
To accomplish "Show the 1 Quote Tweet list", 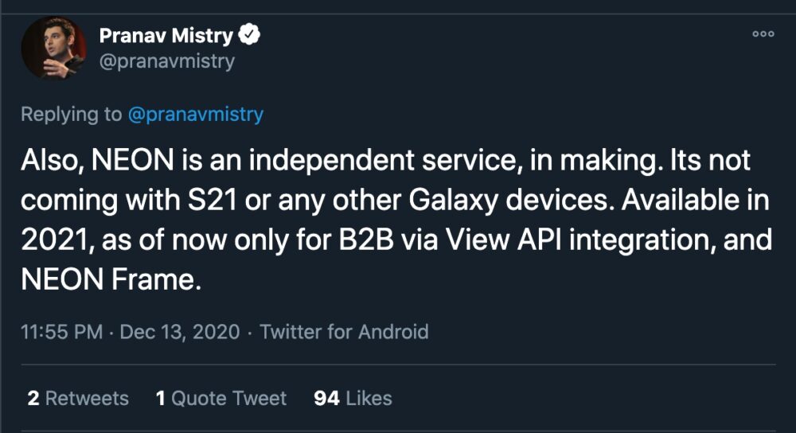I will click(220, 398).
